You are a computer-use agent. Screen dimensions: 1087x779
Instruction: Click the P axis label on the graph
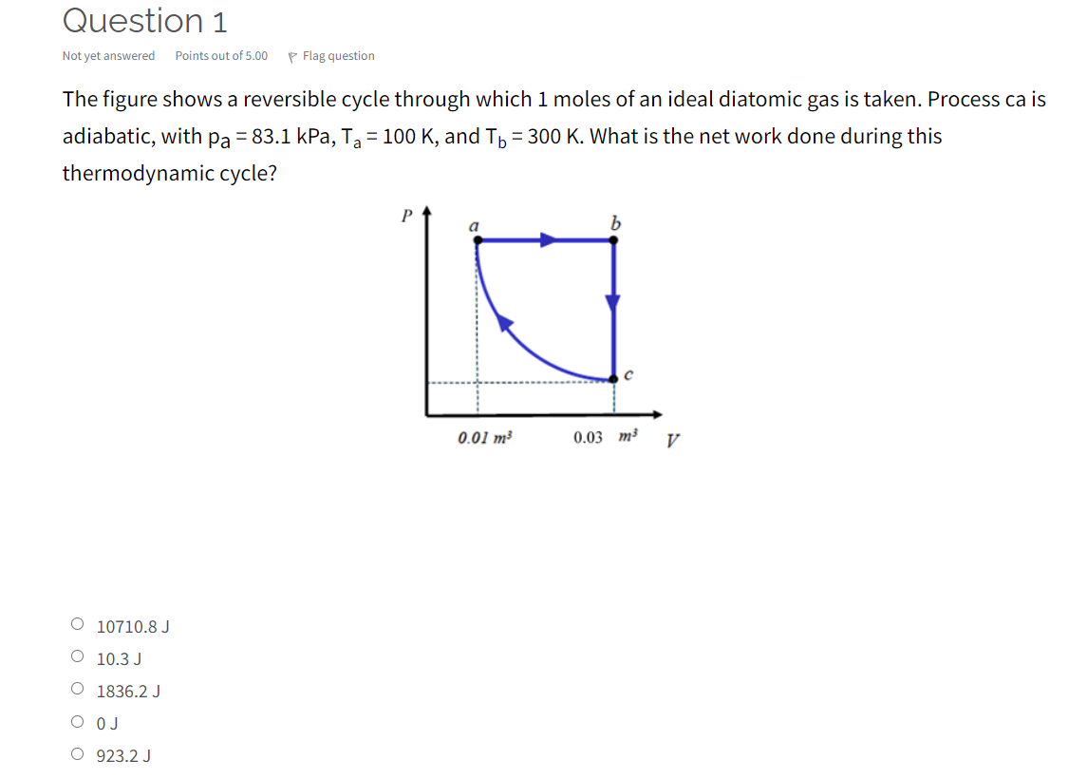point(405,215)
